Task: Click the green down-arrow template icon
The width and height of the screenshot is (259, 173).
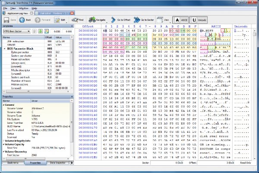Action: pos(40,31)
